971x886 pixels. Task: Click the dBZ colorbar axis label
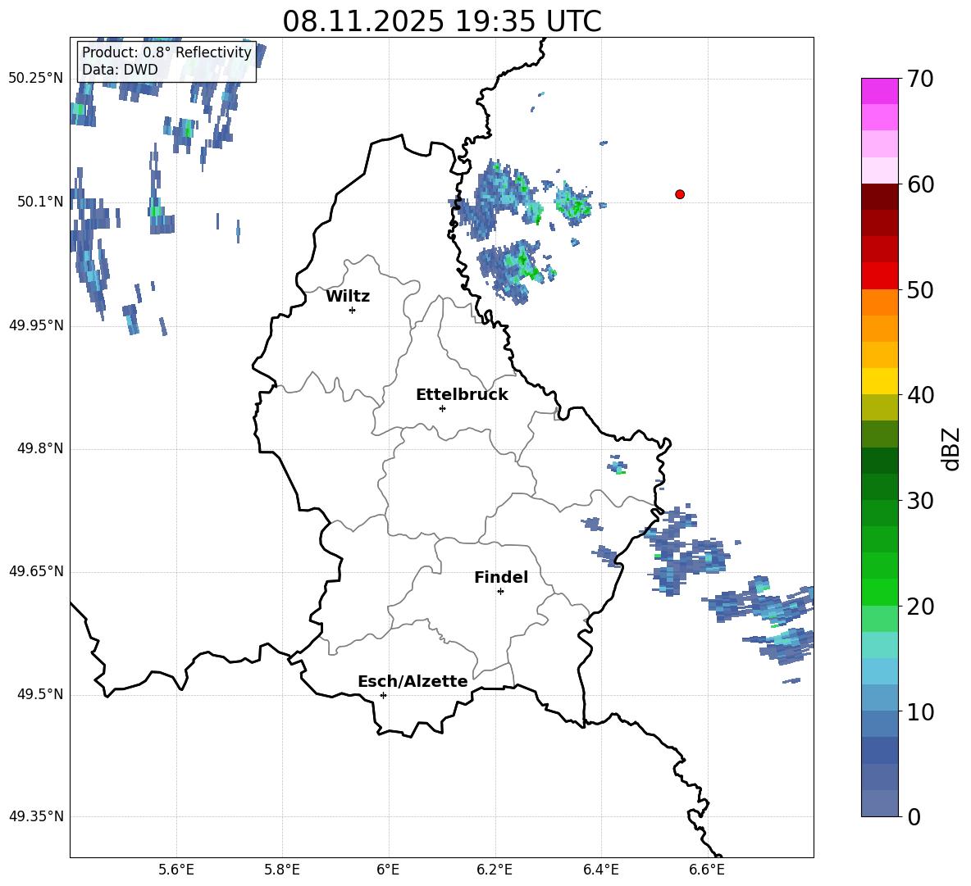click(951, 448)
